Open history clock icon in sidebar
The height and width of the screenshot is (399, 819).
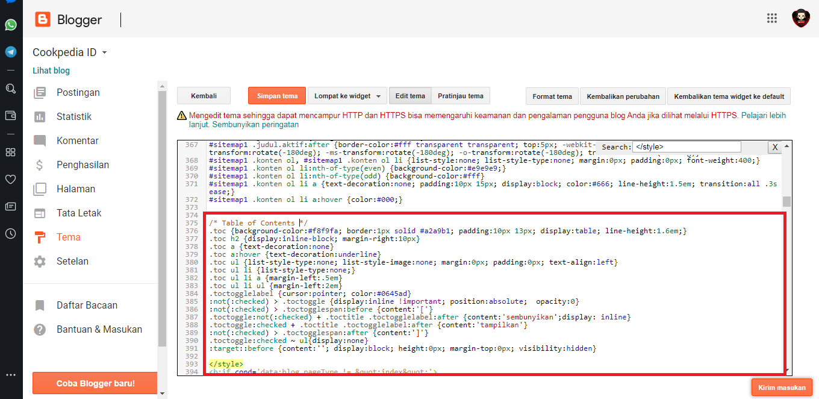tap(11, 234)
